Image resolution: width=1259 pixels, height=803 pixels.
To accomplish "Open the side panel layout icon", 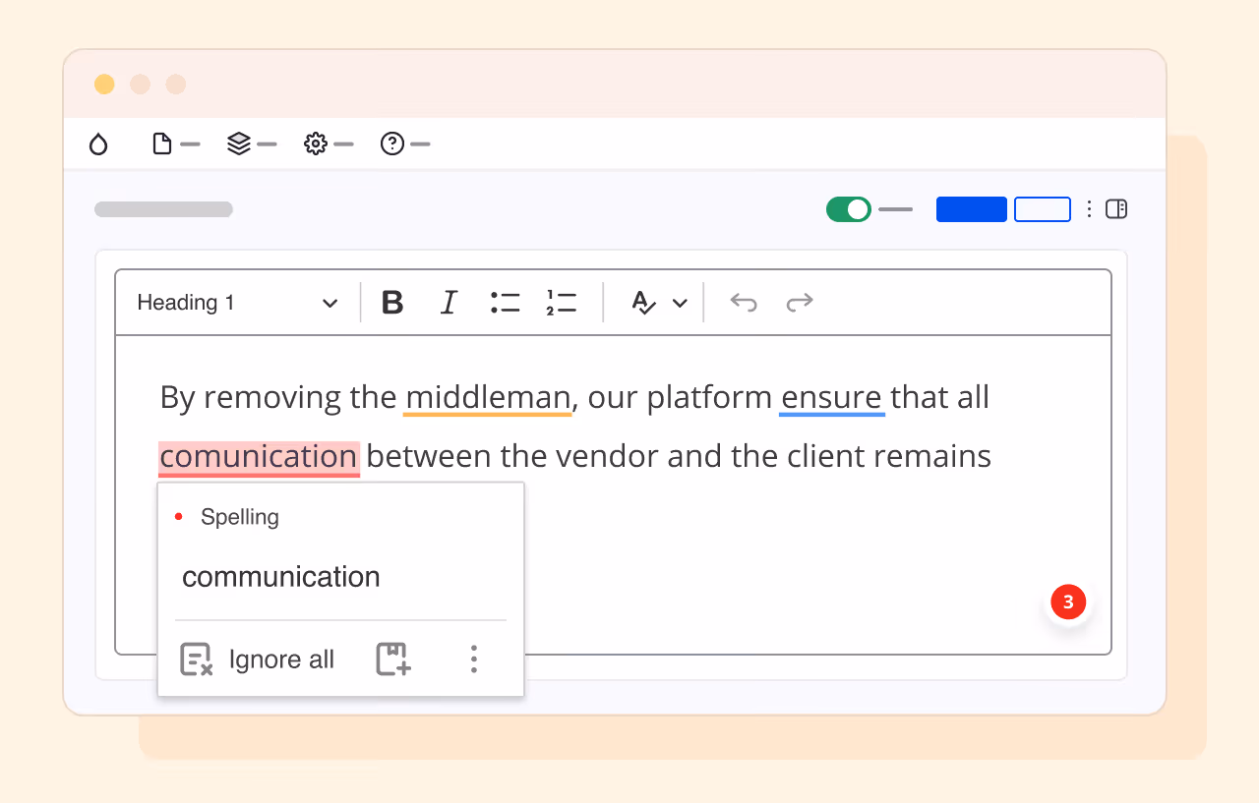I will tap(1117, 208).
